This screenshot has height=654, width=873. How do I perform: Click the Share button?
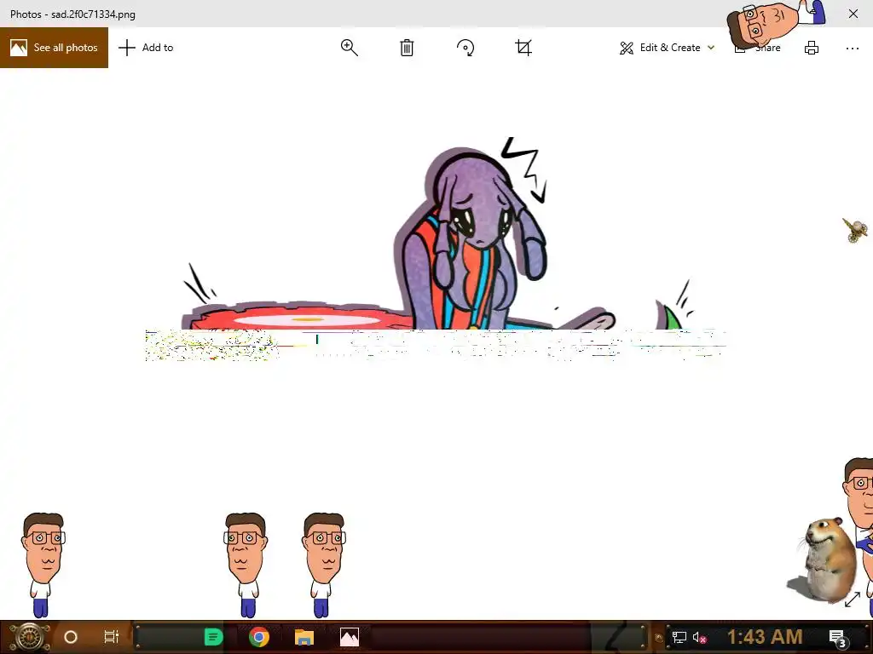(x=758, y=48)
